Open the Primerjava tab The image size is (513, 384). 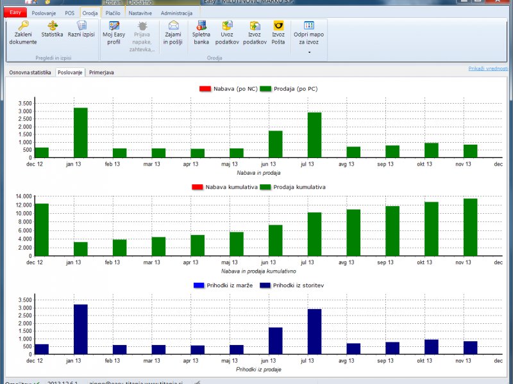(101, 73)
